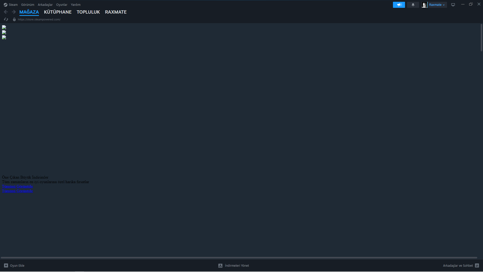Switch to the KÜTÜPHANE tab

(58, 12)
